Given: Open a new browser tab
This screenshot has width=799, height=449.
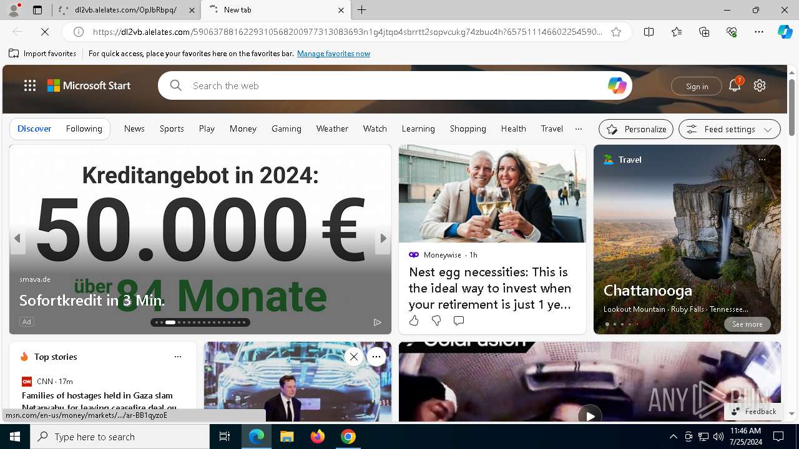Looking at the screenshot, I should point(362,10).
